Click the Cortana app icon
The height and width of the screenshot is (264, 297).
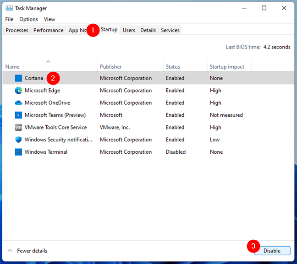pos(18,78)
